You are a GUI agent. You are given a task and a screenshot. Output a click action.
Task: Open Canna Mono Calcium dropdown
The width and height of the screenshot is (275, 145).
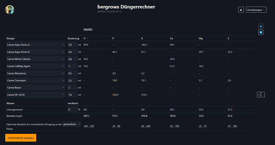35,59
